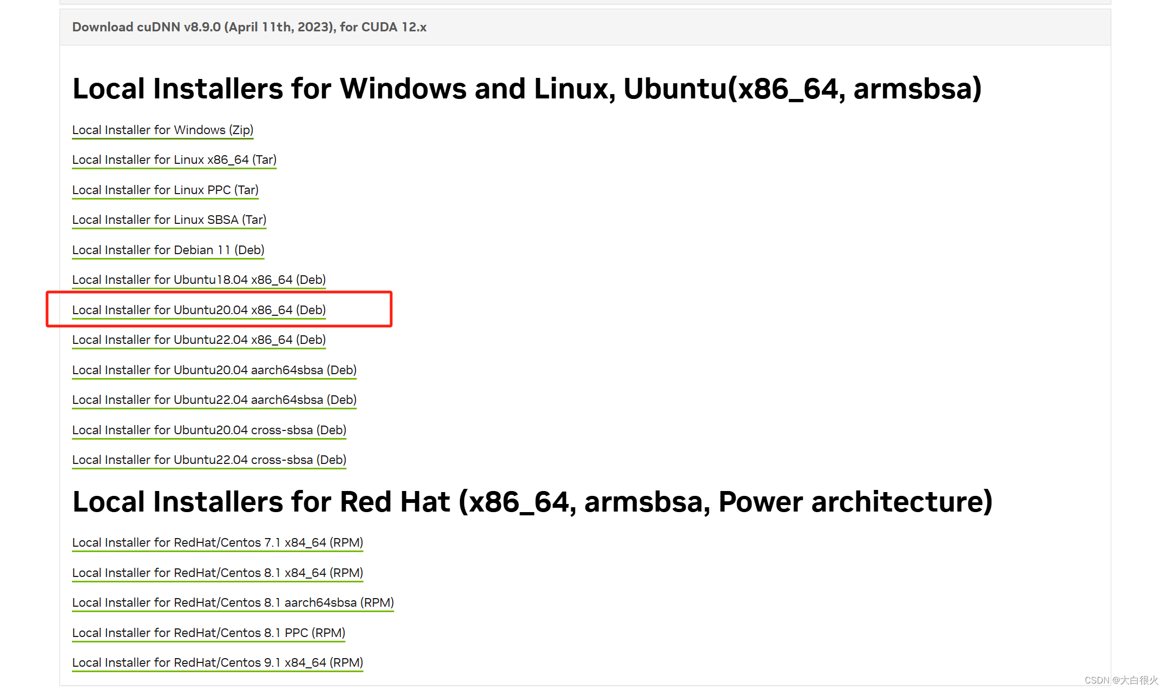1167x690 pixels.
Task: Select Local Installer for Linux SBSA (Tar)
Action: pos(169,220)
